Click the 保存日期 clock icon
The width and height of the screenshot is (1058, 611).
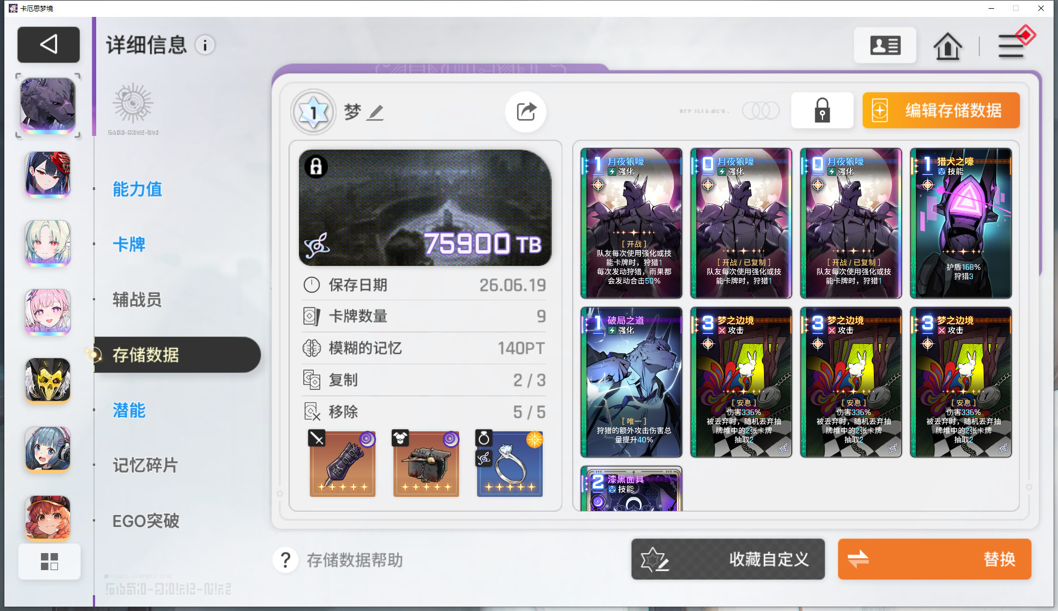click(311, 285)
